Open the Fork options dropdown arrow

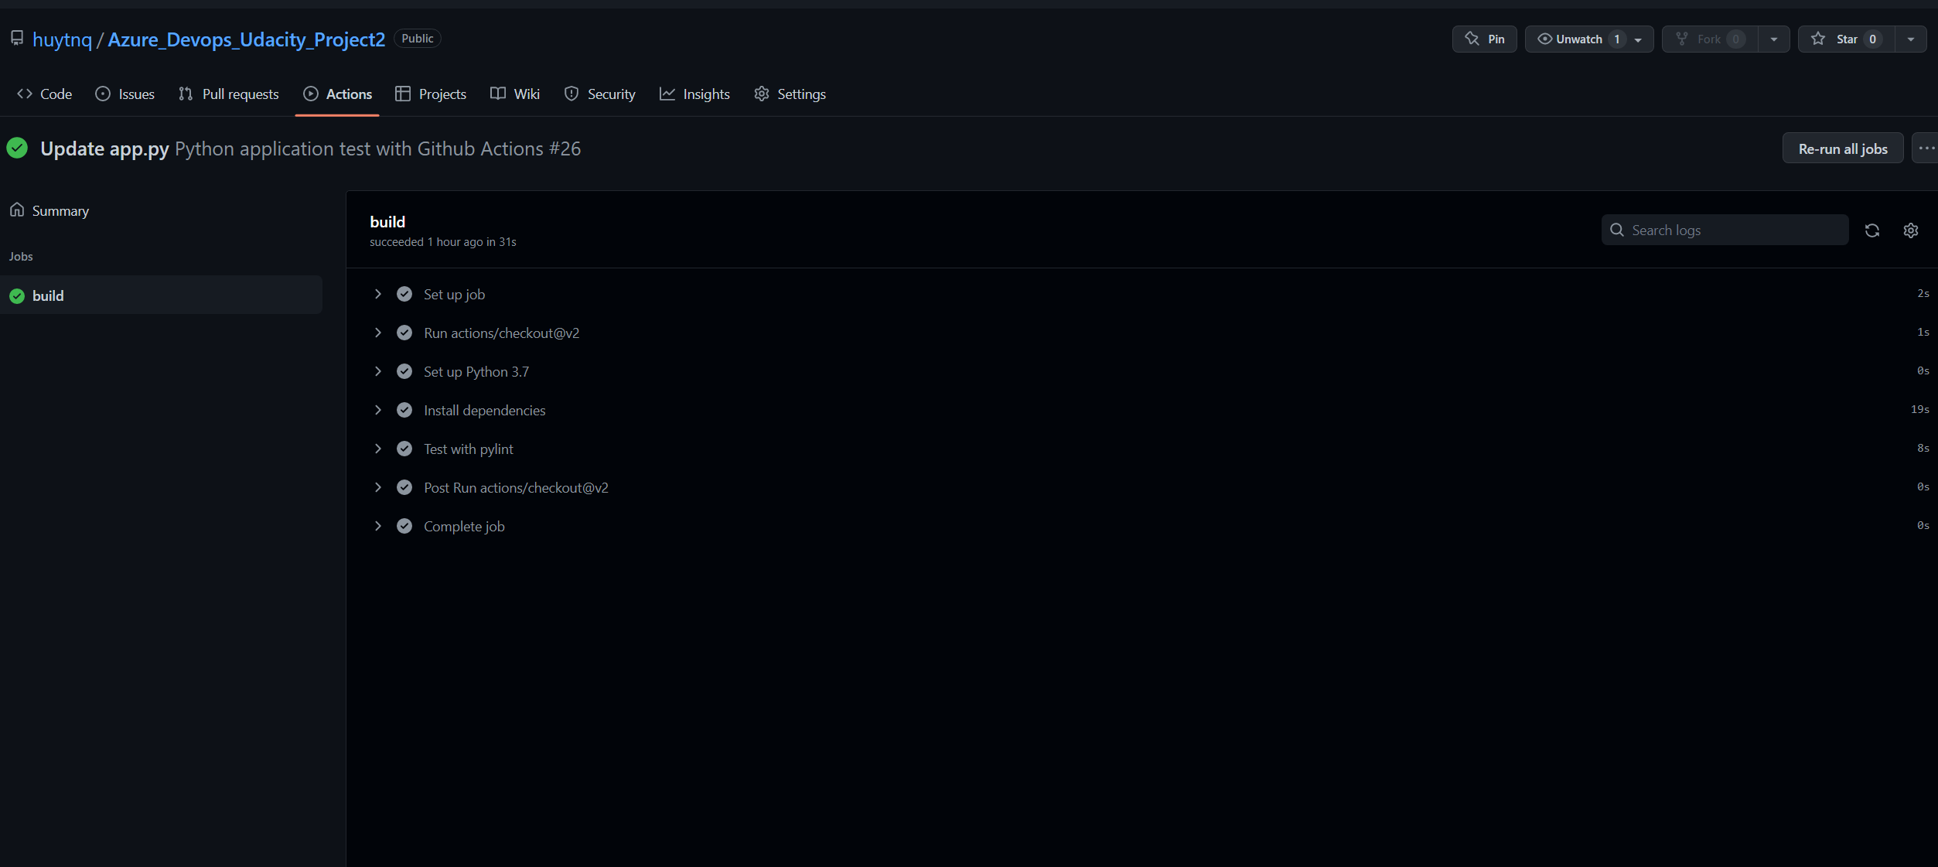click(1773, 39)
